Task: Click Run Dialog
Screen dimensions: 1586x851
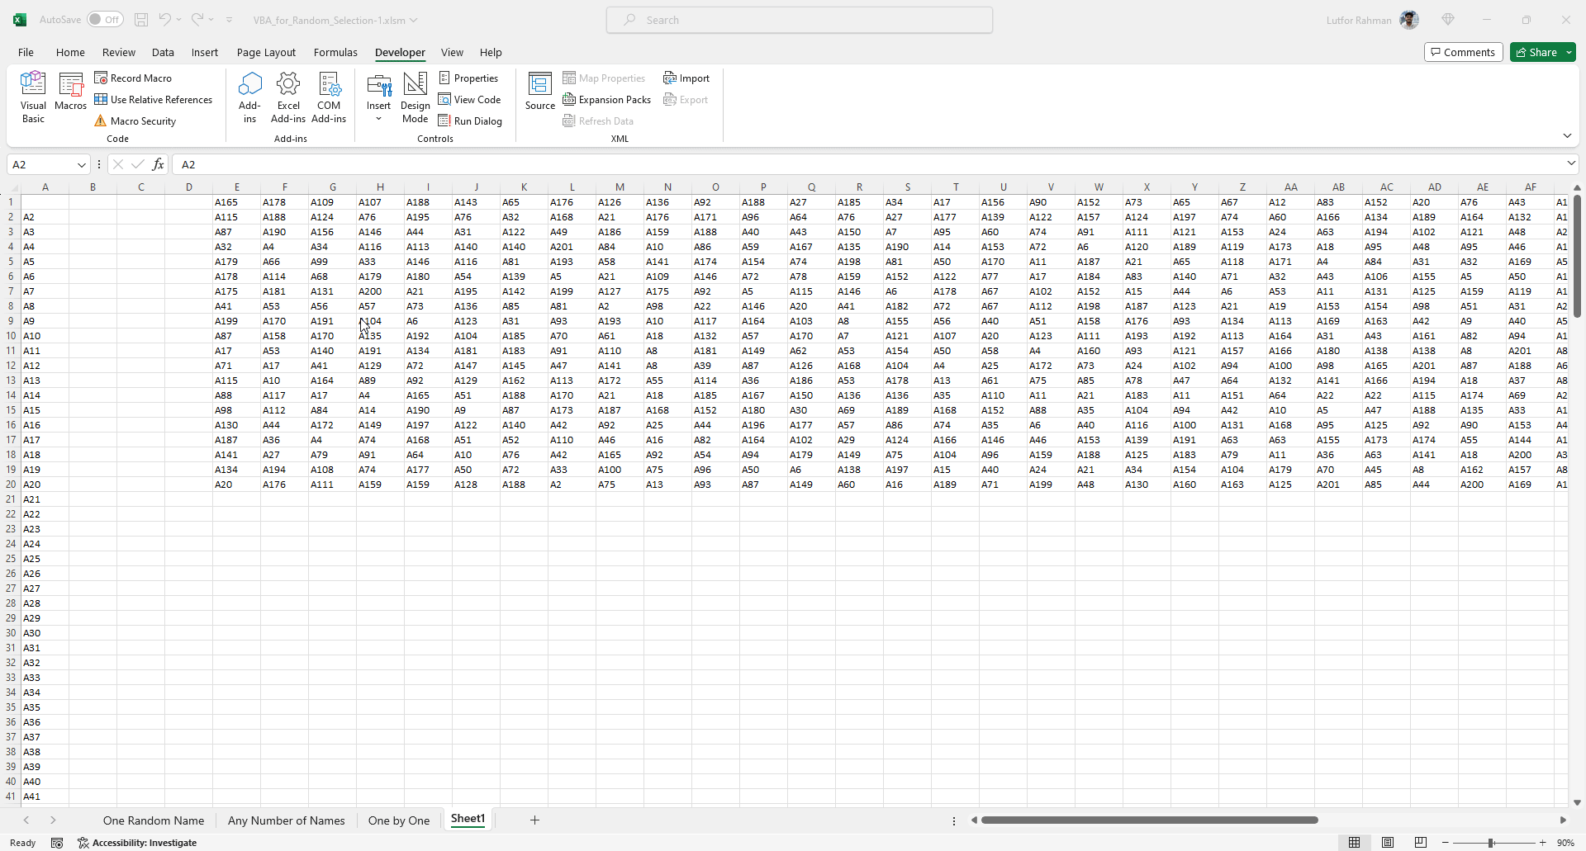Action: [470, 121]
